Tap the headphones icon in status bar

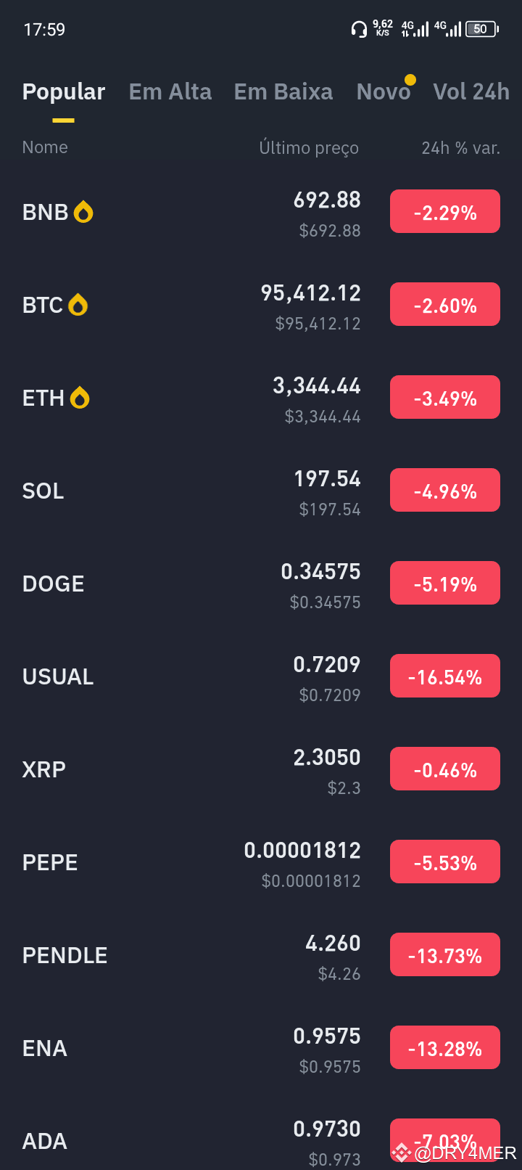(x=359, y=29)
